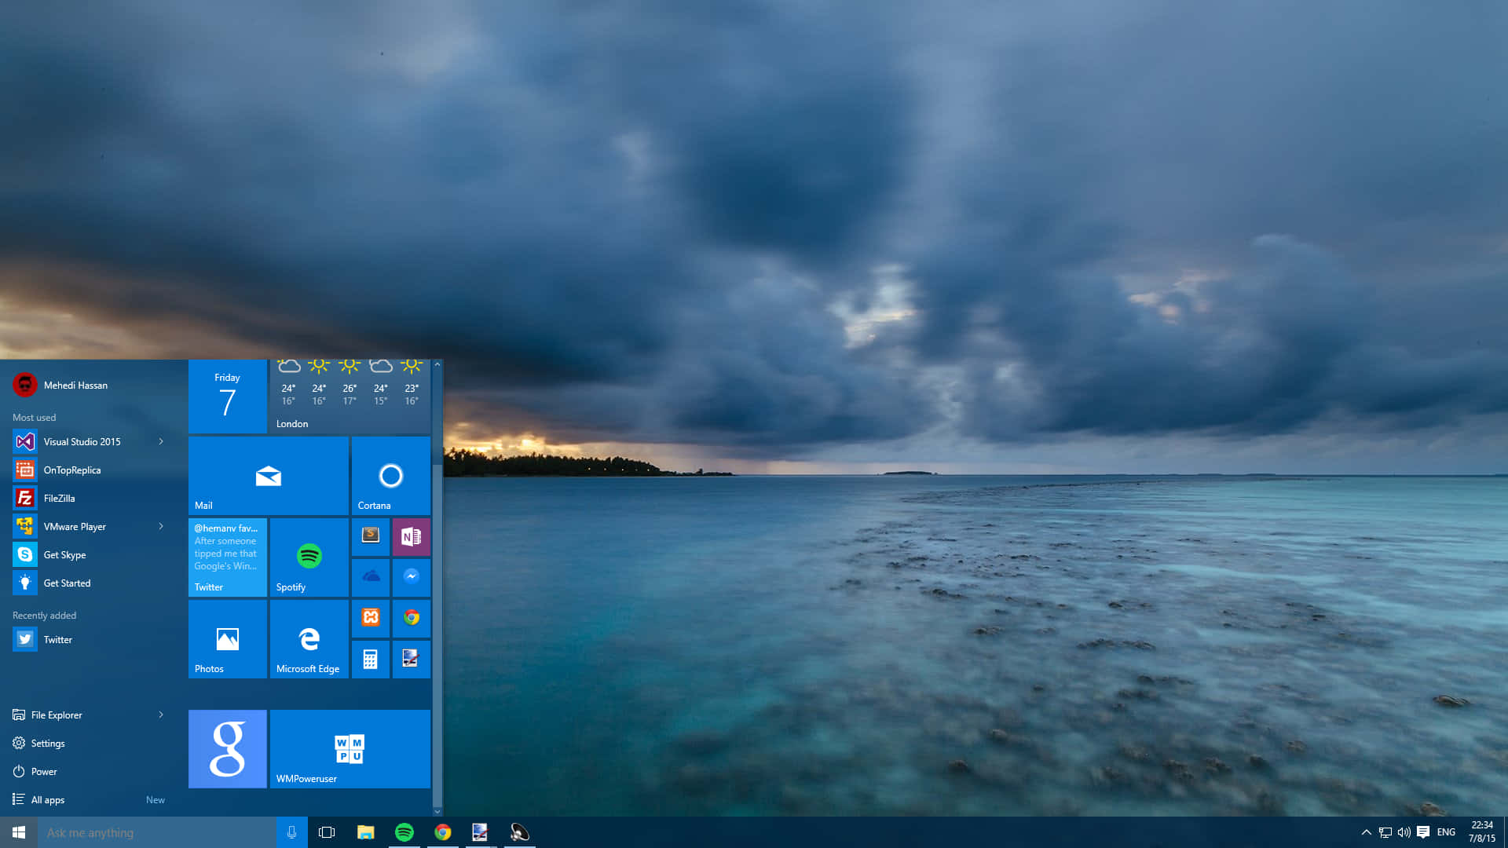Viewport: 1508px width, 848px height.
Task: Expand Visual Studio 2015 jump list arrow
Action: pyautogui.click(x=161, y=441)
